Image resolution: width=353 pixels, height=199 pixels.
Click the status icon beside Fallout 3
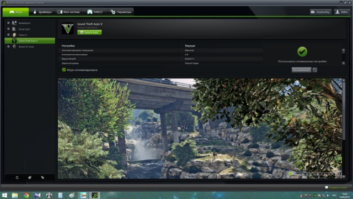(9, 34)
